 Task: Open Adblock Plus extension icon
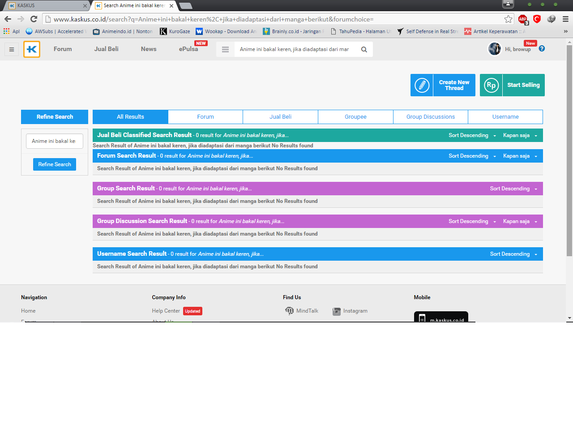tap(522, 19)
